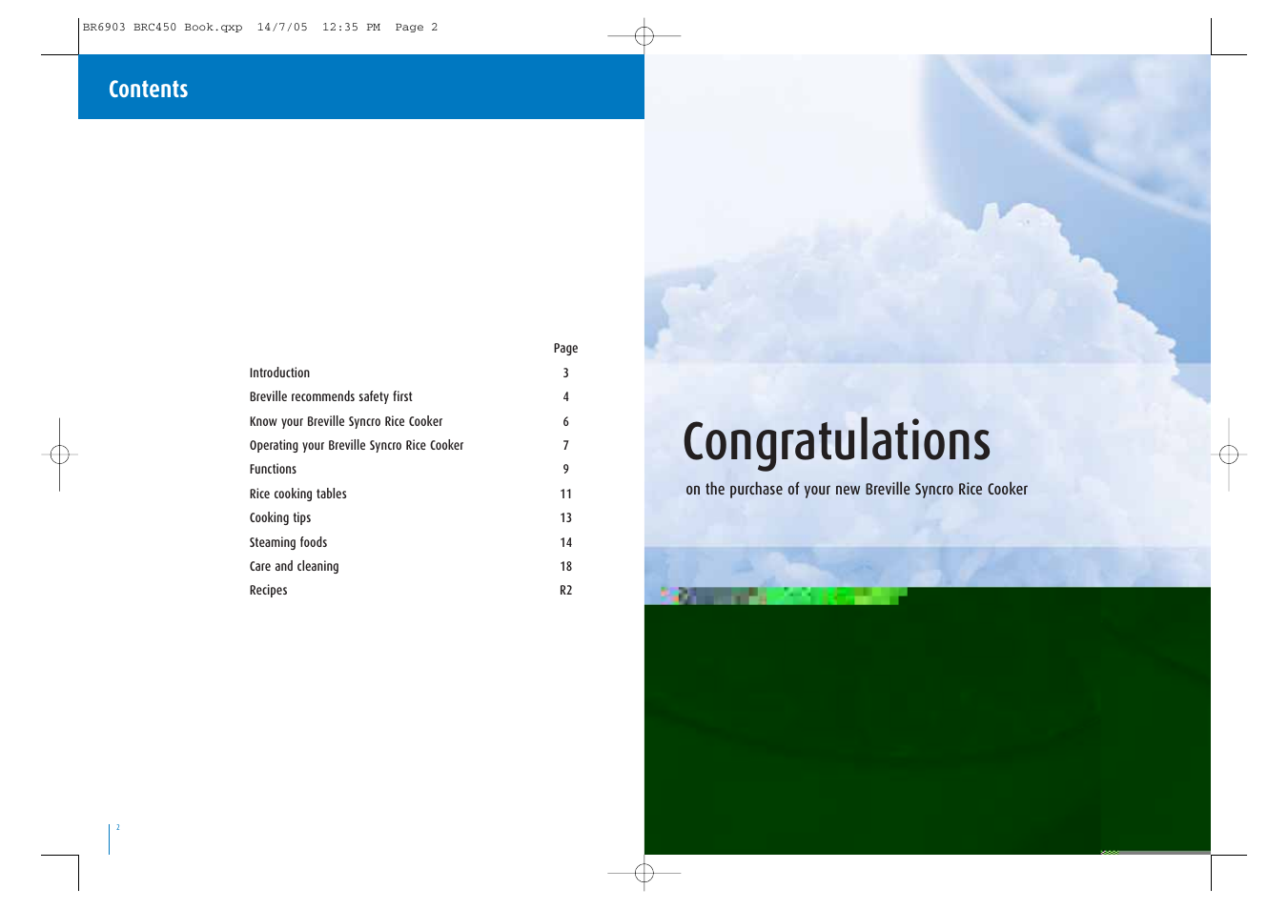Select the 'Rice cooking tables' entry
Viewport: 1288px width, 909px height.
[x=297, y=494]
